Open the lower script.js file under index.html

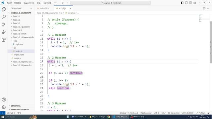(21, 58)
